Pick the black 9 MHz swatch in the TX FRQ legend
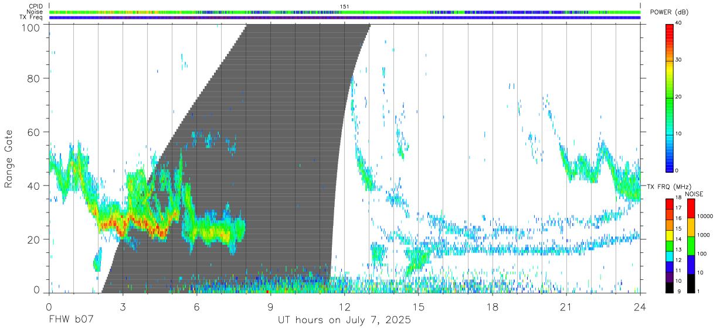This screenshot has height=332, width=720. 670,287
